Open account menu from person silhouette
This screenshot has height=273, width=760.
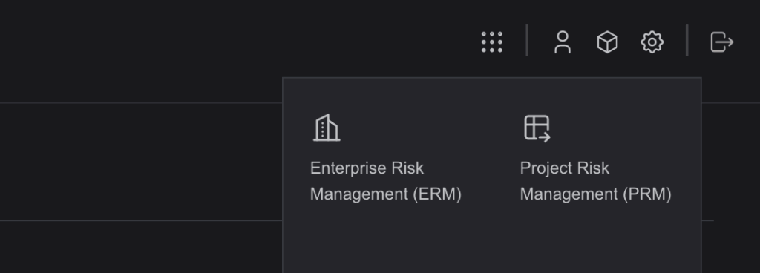point(563,42)
